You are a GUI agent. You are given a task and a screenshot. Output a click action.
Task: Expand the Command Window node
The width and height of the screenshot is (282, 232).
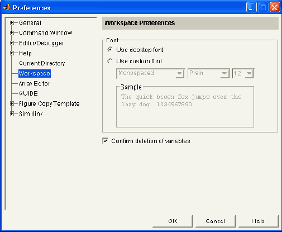tap(12, 33)
